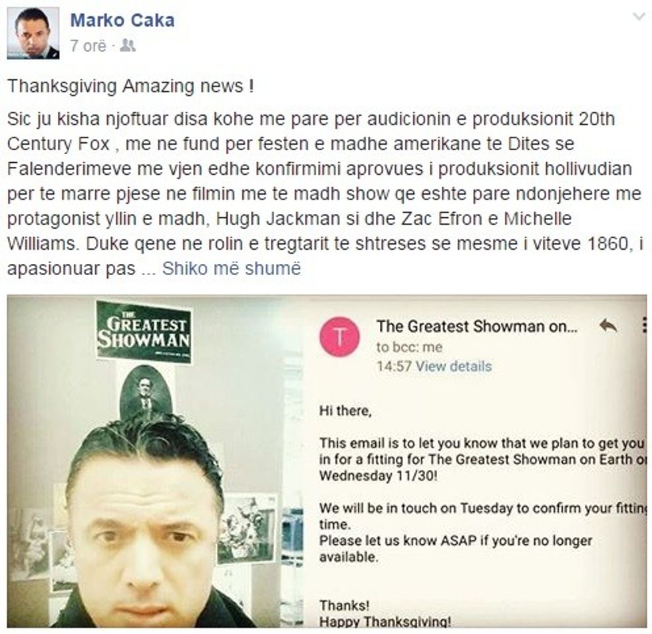Image resolution: width=652 pixels, height=634 pixels.
Task: Click the 'Wednesday 11/30!' text in email
Action: (378, 476)
